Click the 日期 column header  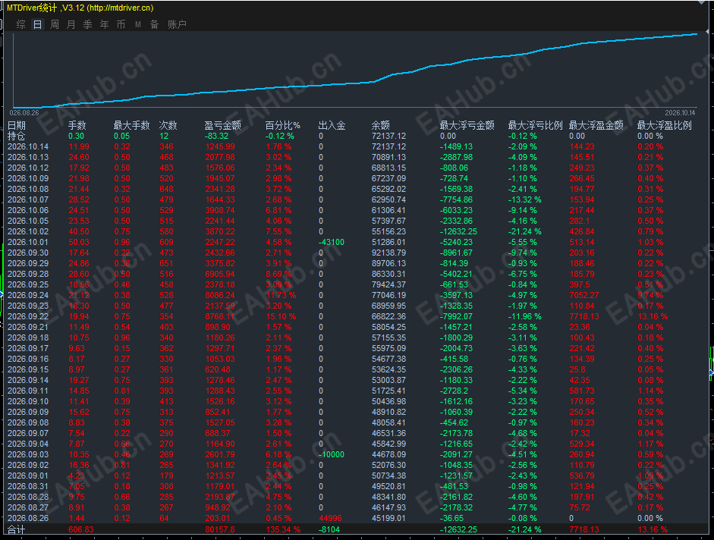17,125
